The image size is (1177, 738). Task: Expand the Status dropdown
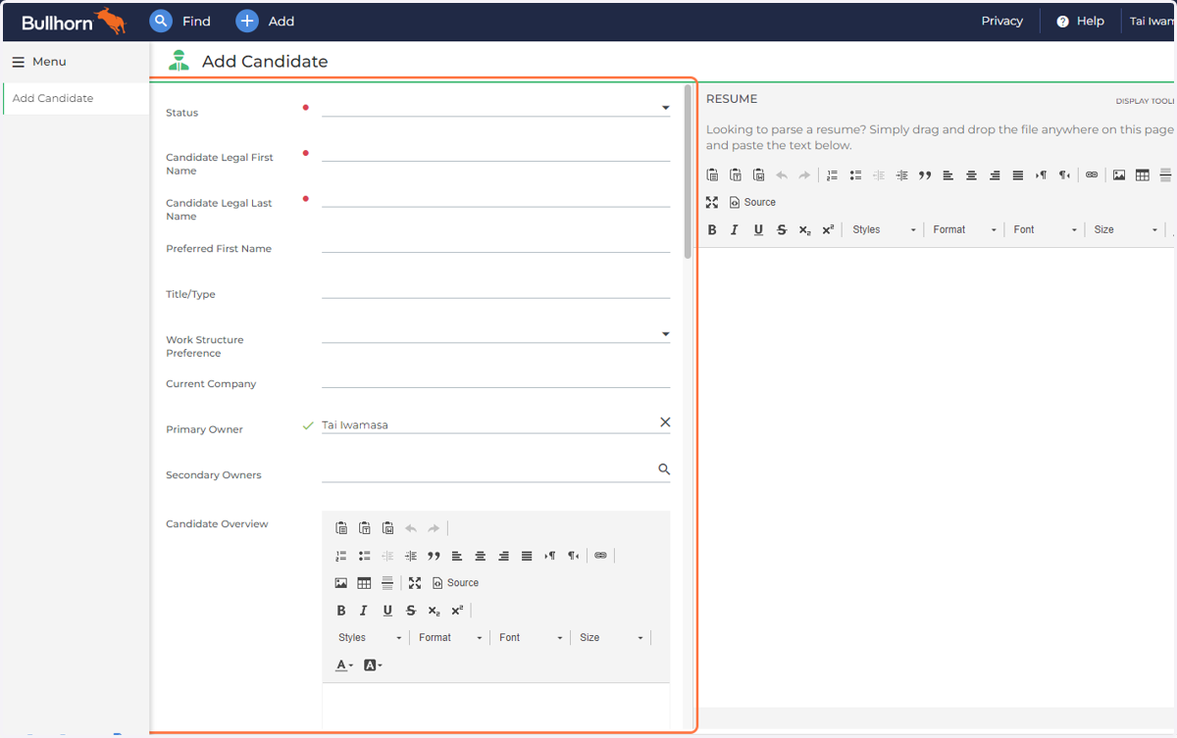[x=665, y=108]
